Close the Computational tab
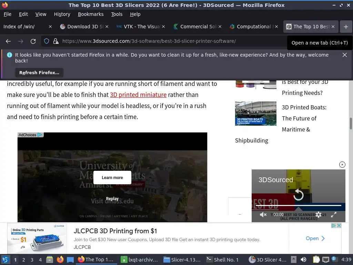353x265 pixels. [x=276, y=27]
